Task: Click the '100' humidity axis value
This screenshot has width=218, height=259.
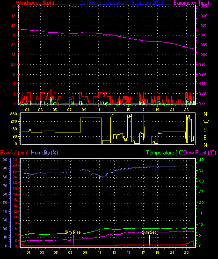Action: tap(4, 160)
